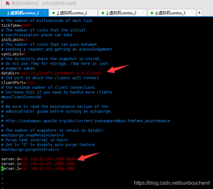Screen dimensions: 213x189
Task: Click the server.2=192.168.42.102 line
Action: pos(38,169)
